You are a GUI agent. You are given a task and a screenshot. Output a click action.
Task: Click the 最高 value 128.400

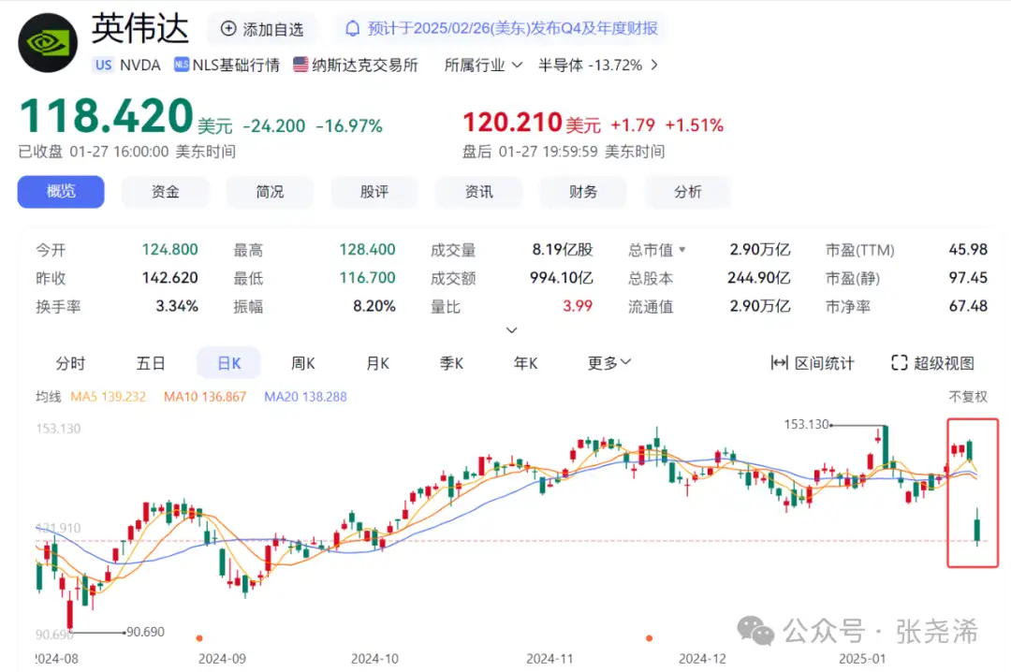[368, 250]
